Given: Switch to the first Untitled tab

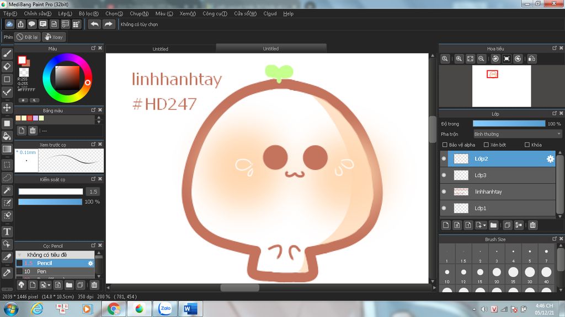Looking at the screenshot, I should [x=161, y=49].
